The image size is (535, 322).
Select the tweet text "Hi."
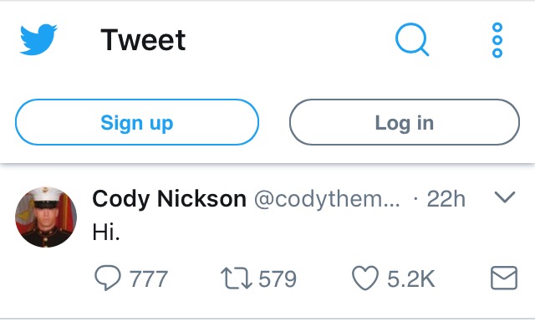click(x=106, y=232)
